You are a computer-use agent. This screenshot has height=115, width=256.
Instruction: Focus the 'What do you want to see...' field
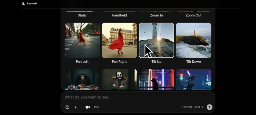[138, 97]
